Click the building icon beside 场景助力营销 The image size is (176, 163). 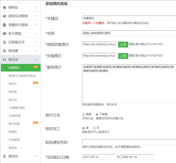[4, 25]
